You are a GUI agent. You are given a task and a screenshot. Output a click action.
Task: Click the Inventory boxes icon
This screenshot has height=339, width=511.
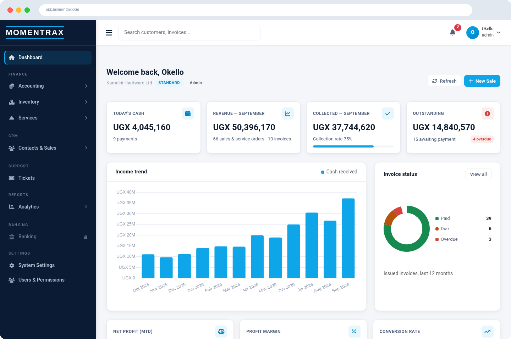[12, 102]
